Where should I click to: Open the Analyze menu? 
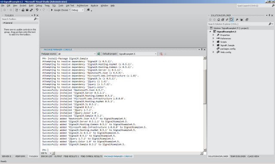coord(95,6)
